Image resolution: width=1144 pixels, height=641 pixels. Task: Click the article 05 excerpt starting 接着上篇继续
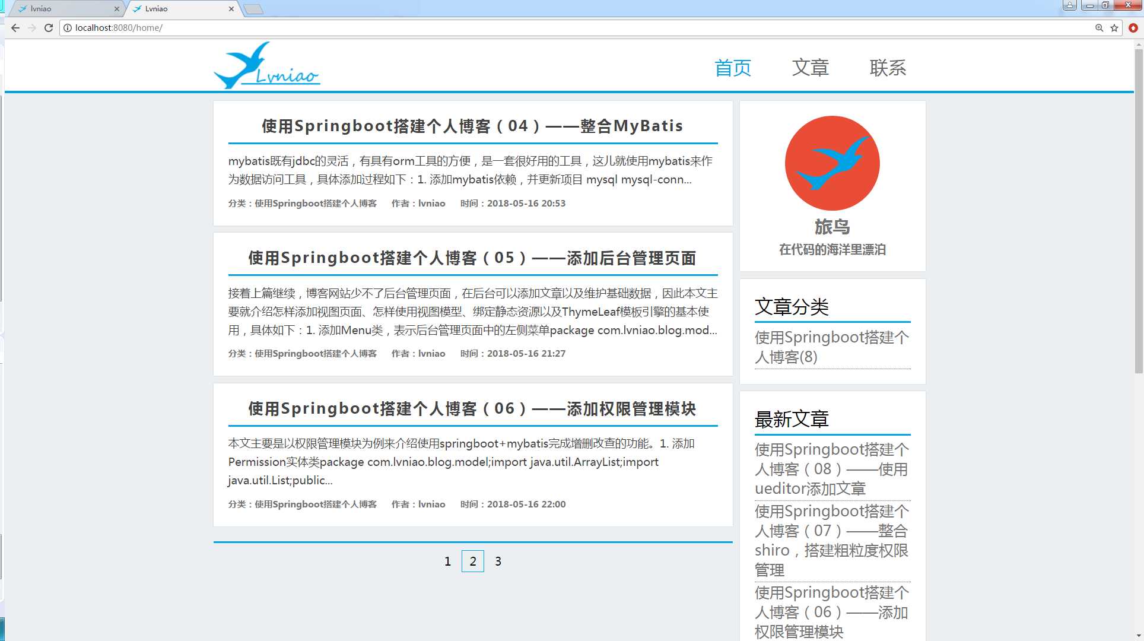pyautogui.click(x=472, y=312)
